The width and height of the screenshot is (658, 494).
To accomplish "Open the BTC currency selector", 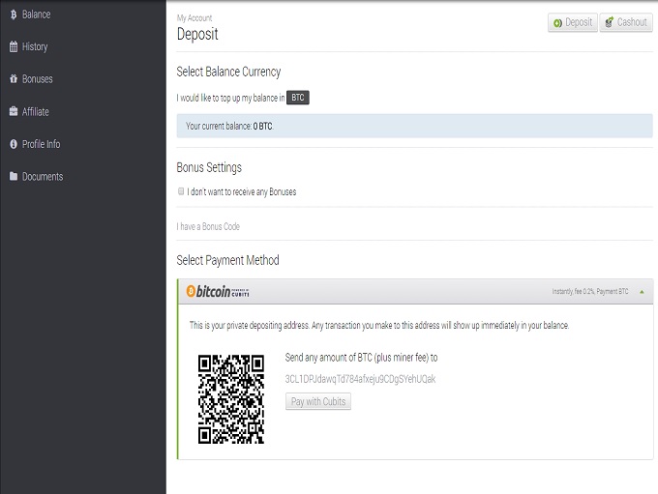I will point(298,98).
